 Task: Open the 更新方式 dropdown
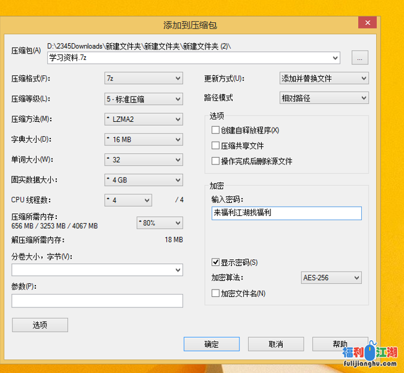point(324,79)
